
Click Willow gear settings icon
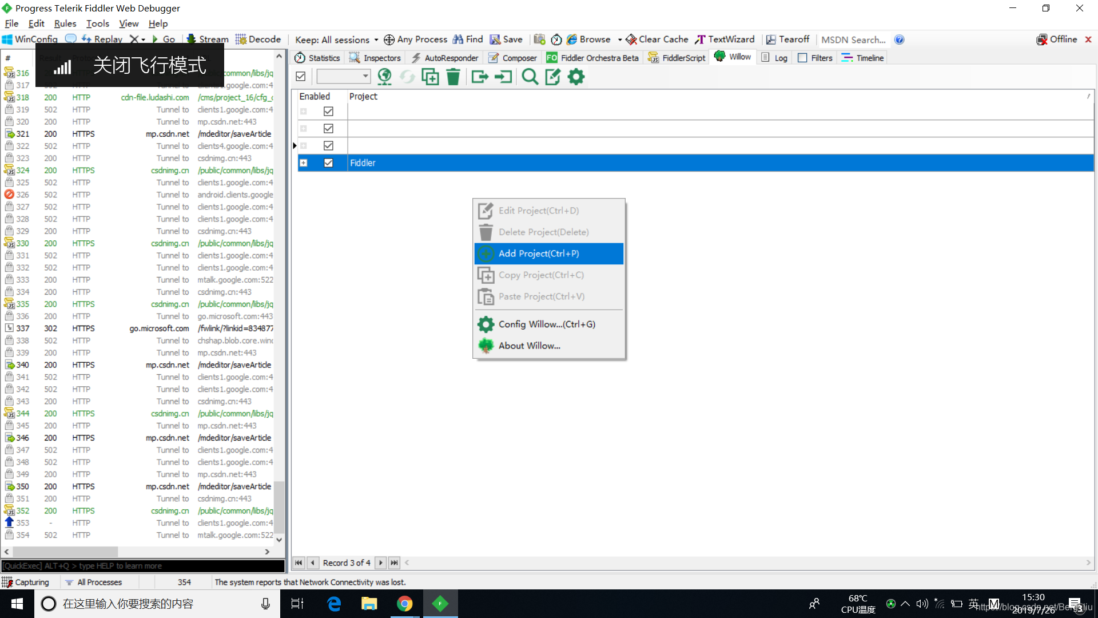point(576,77)
